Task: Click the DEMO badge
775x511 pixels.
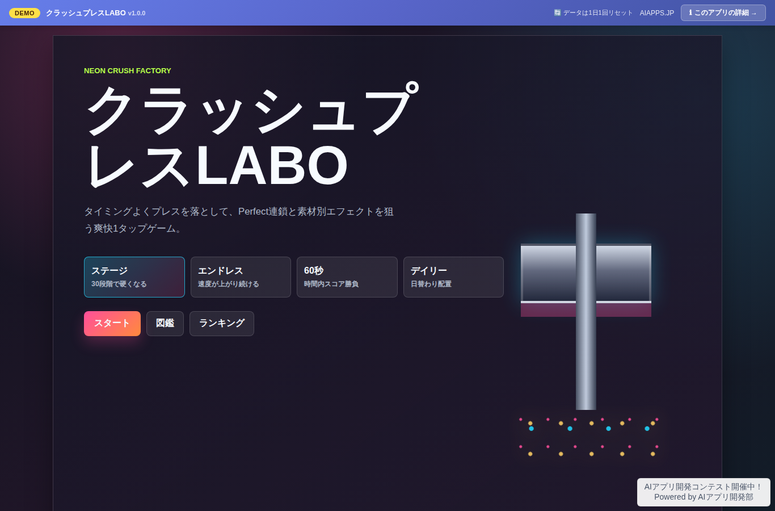Action: [24, 13]
